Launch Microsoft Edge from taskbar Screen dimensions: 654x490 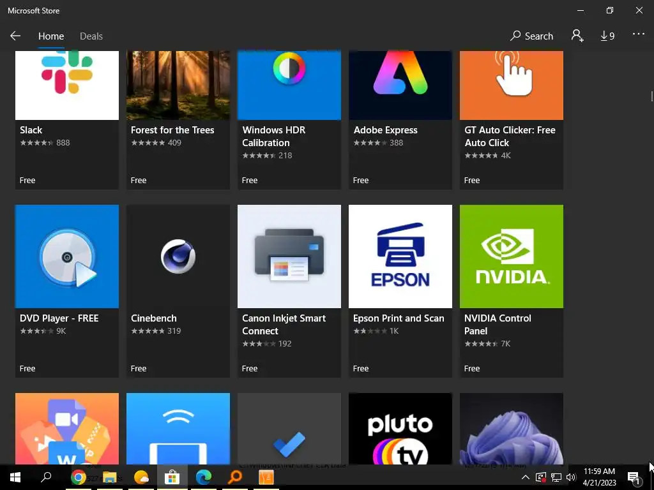point(204,477)
